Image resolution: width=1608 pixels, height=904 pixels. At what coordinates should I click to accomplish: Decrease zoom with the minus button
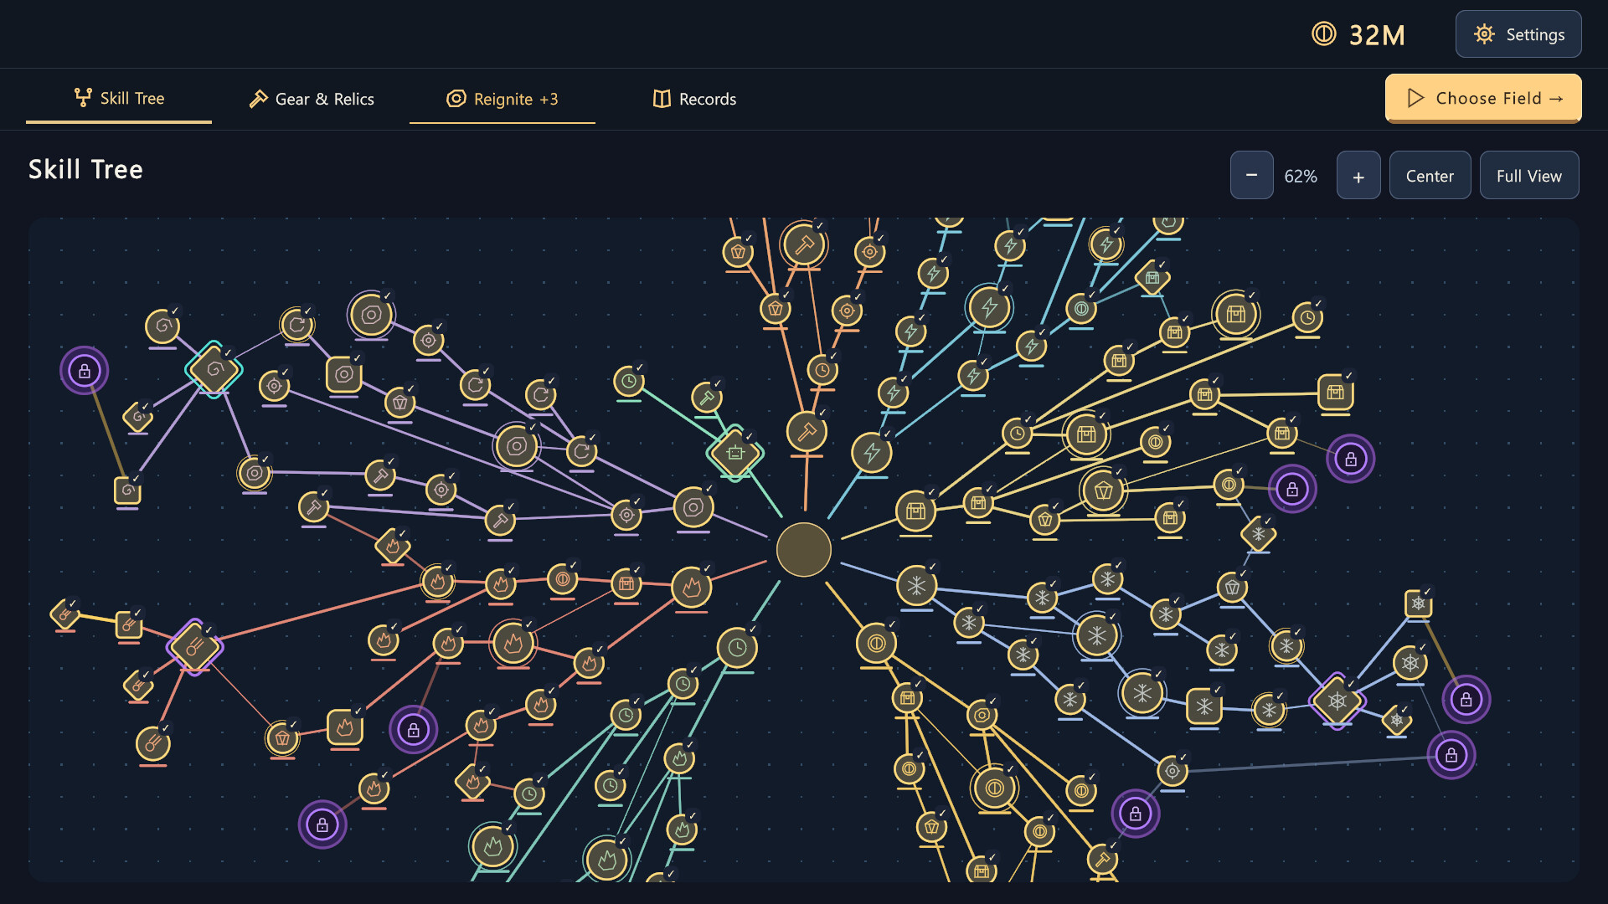1252,175
